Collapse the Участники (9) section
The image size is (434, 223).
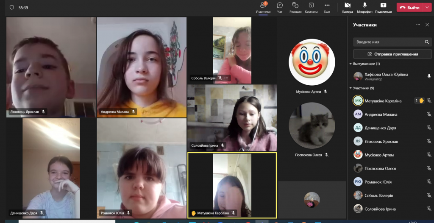tap(351, 88)
